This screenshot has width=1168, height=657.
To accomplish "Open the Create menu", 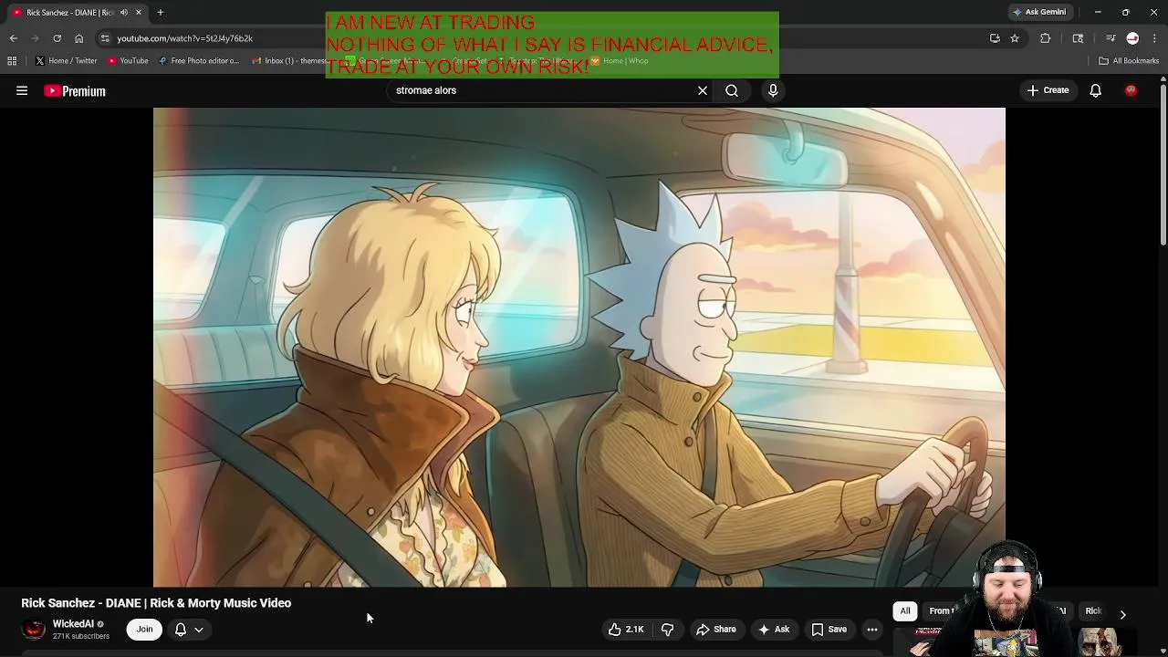I will (x=1048, y=90).
